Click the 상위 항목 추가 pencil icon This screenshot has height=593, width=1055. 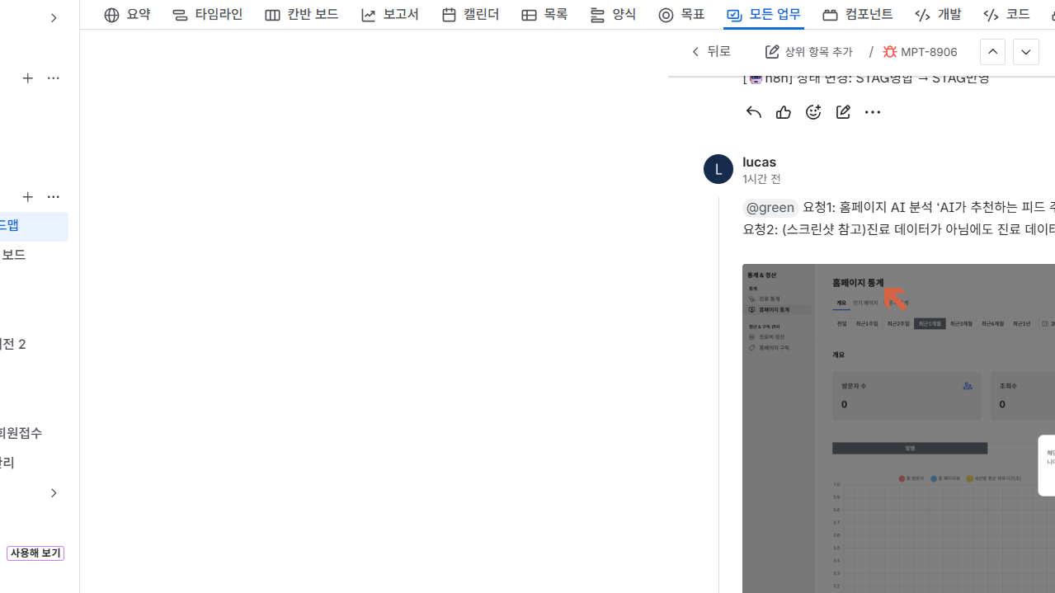point(771,51)
